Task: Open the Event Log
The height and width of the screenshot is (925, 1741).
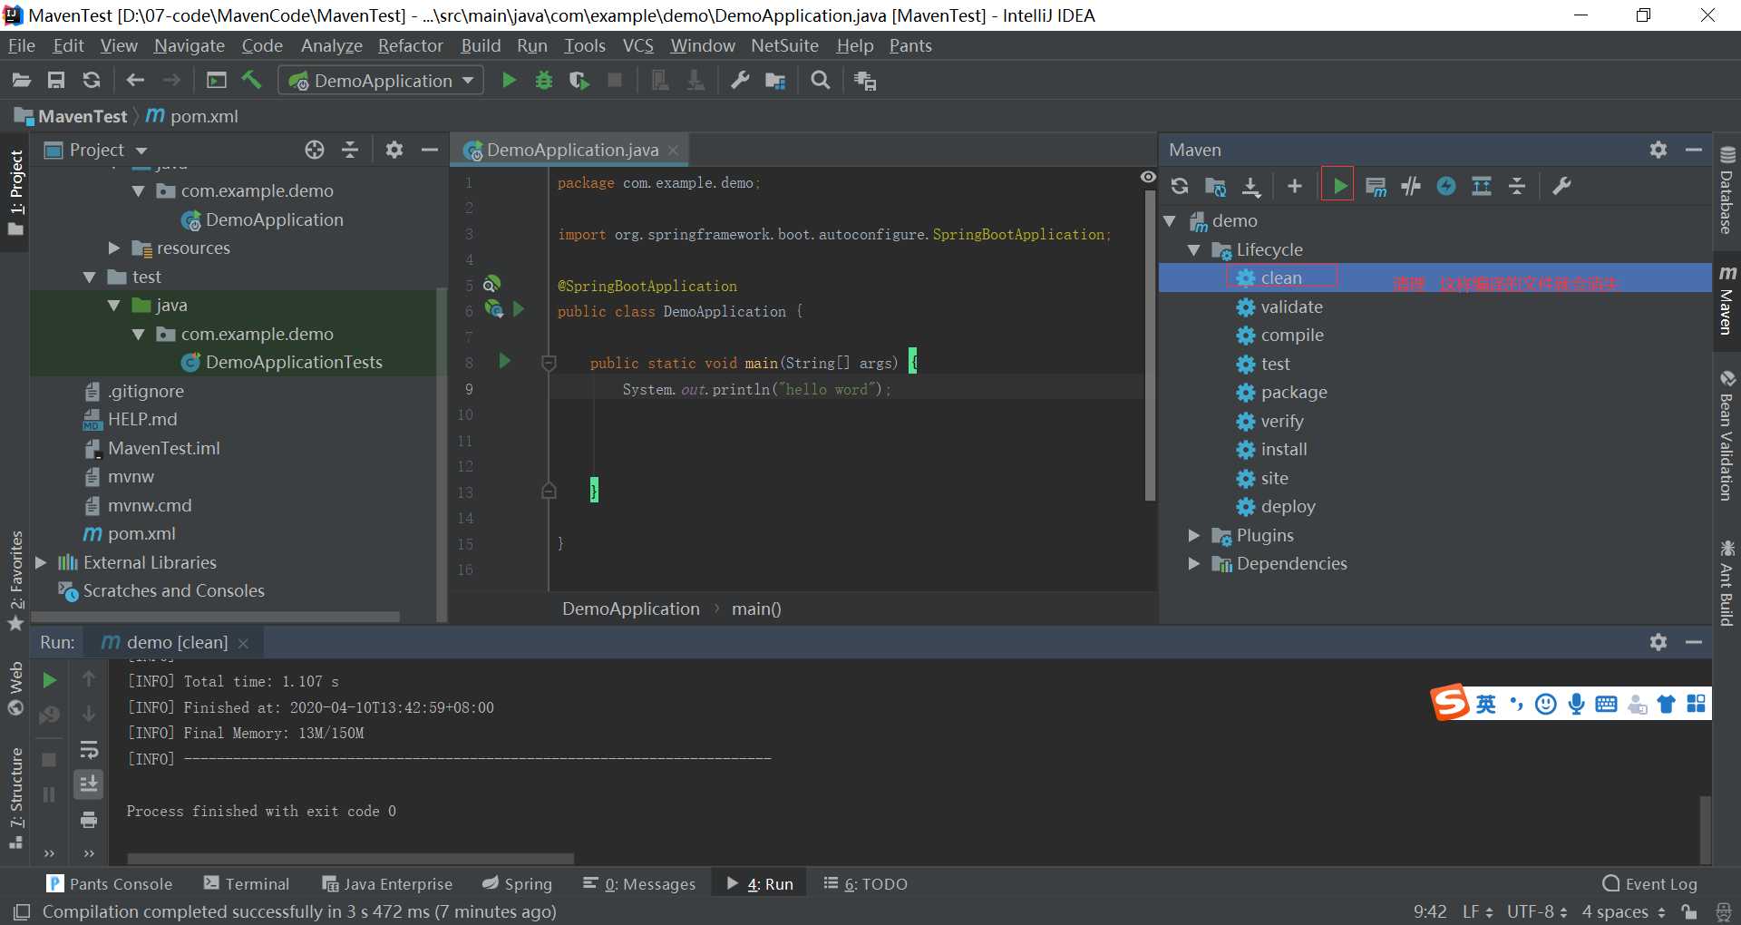Action: (x=1649, y=883)
